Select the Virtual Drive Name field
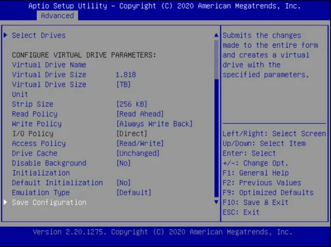Screen dimensions: 331x247 [x=49, y=65]
